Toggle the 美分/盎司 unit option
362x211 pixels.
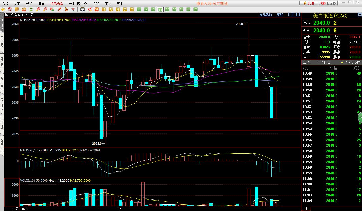[x=351, y=62]
